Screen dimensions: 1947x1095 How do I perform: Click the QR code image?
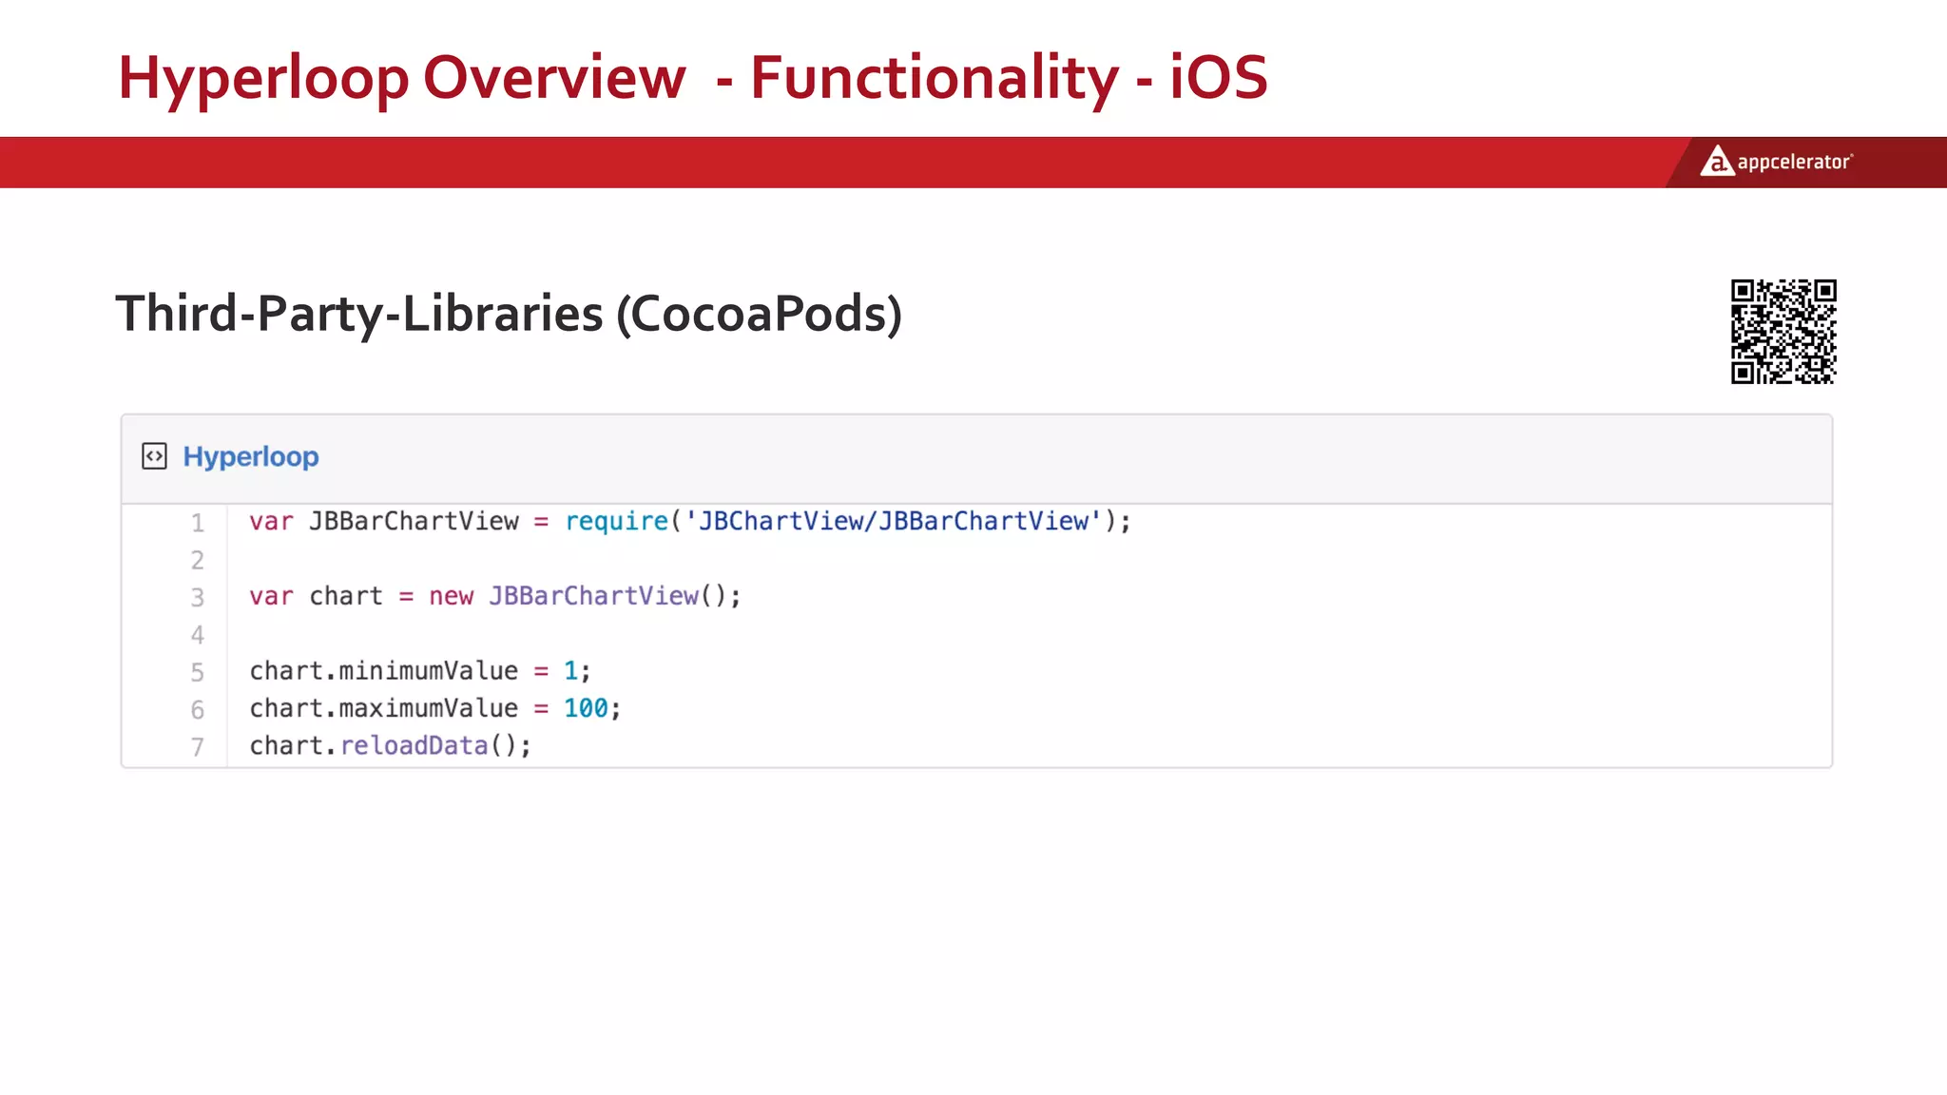[x=1783, y=331]
